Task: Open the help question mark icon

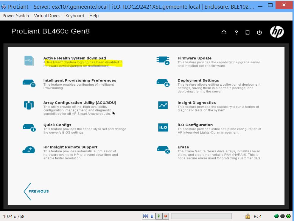Action: tap(236, 33)
